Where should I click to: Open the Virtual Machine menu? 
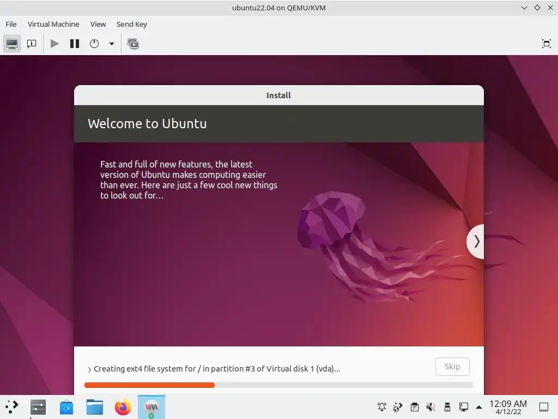pos(53,24)
